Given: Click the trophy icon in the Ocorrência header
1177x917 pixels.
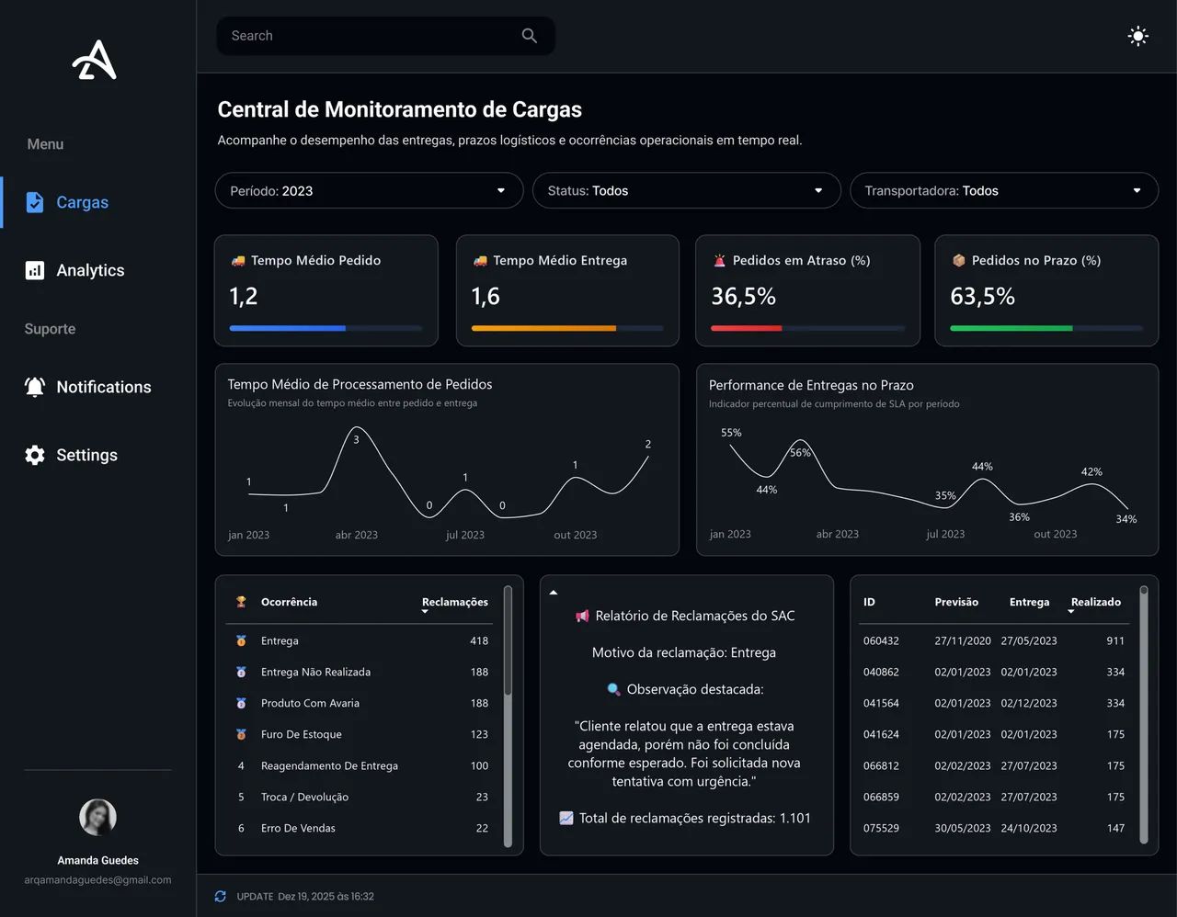Looking at the screenshot, I should click(241, 602).
